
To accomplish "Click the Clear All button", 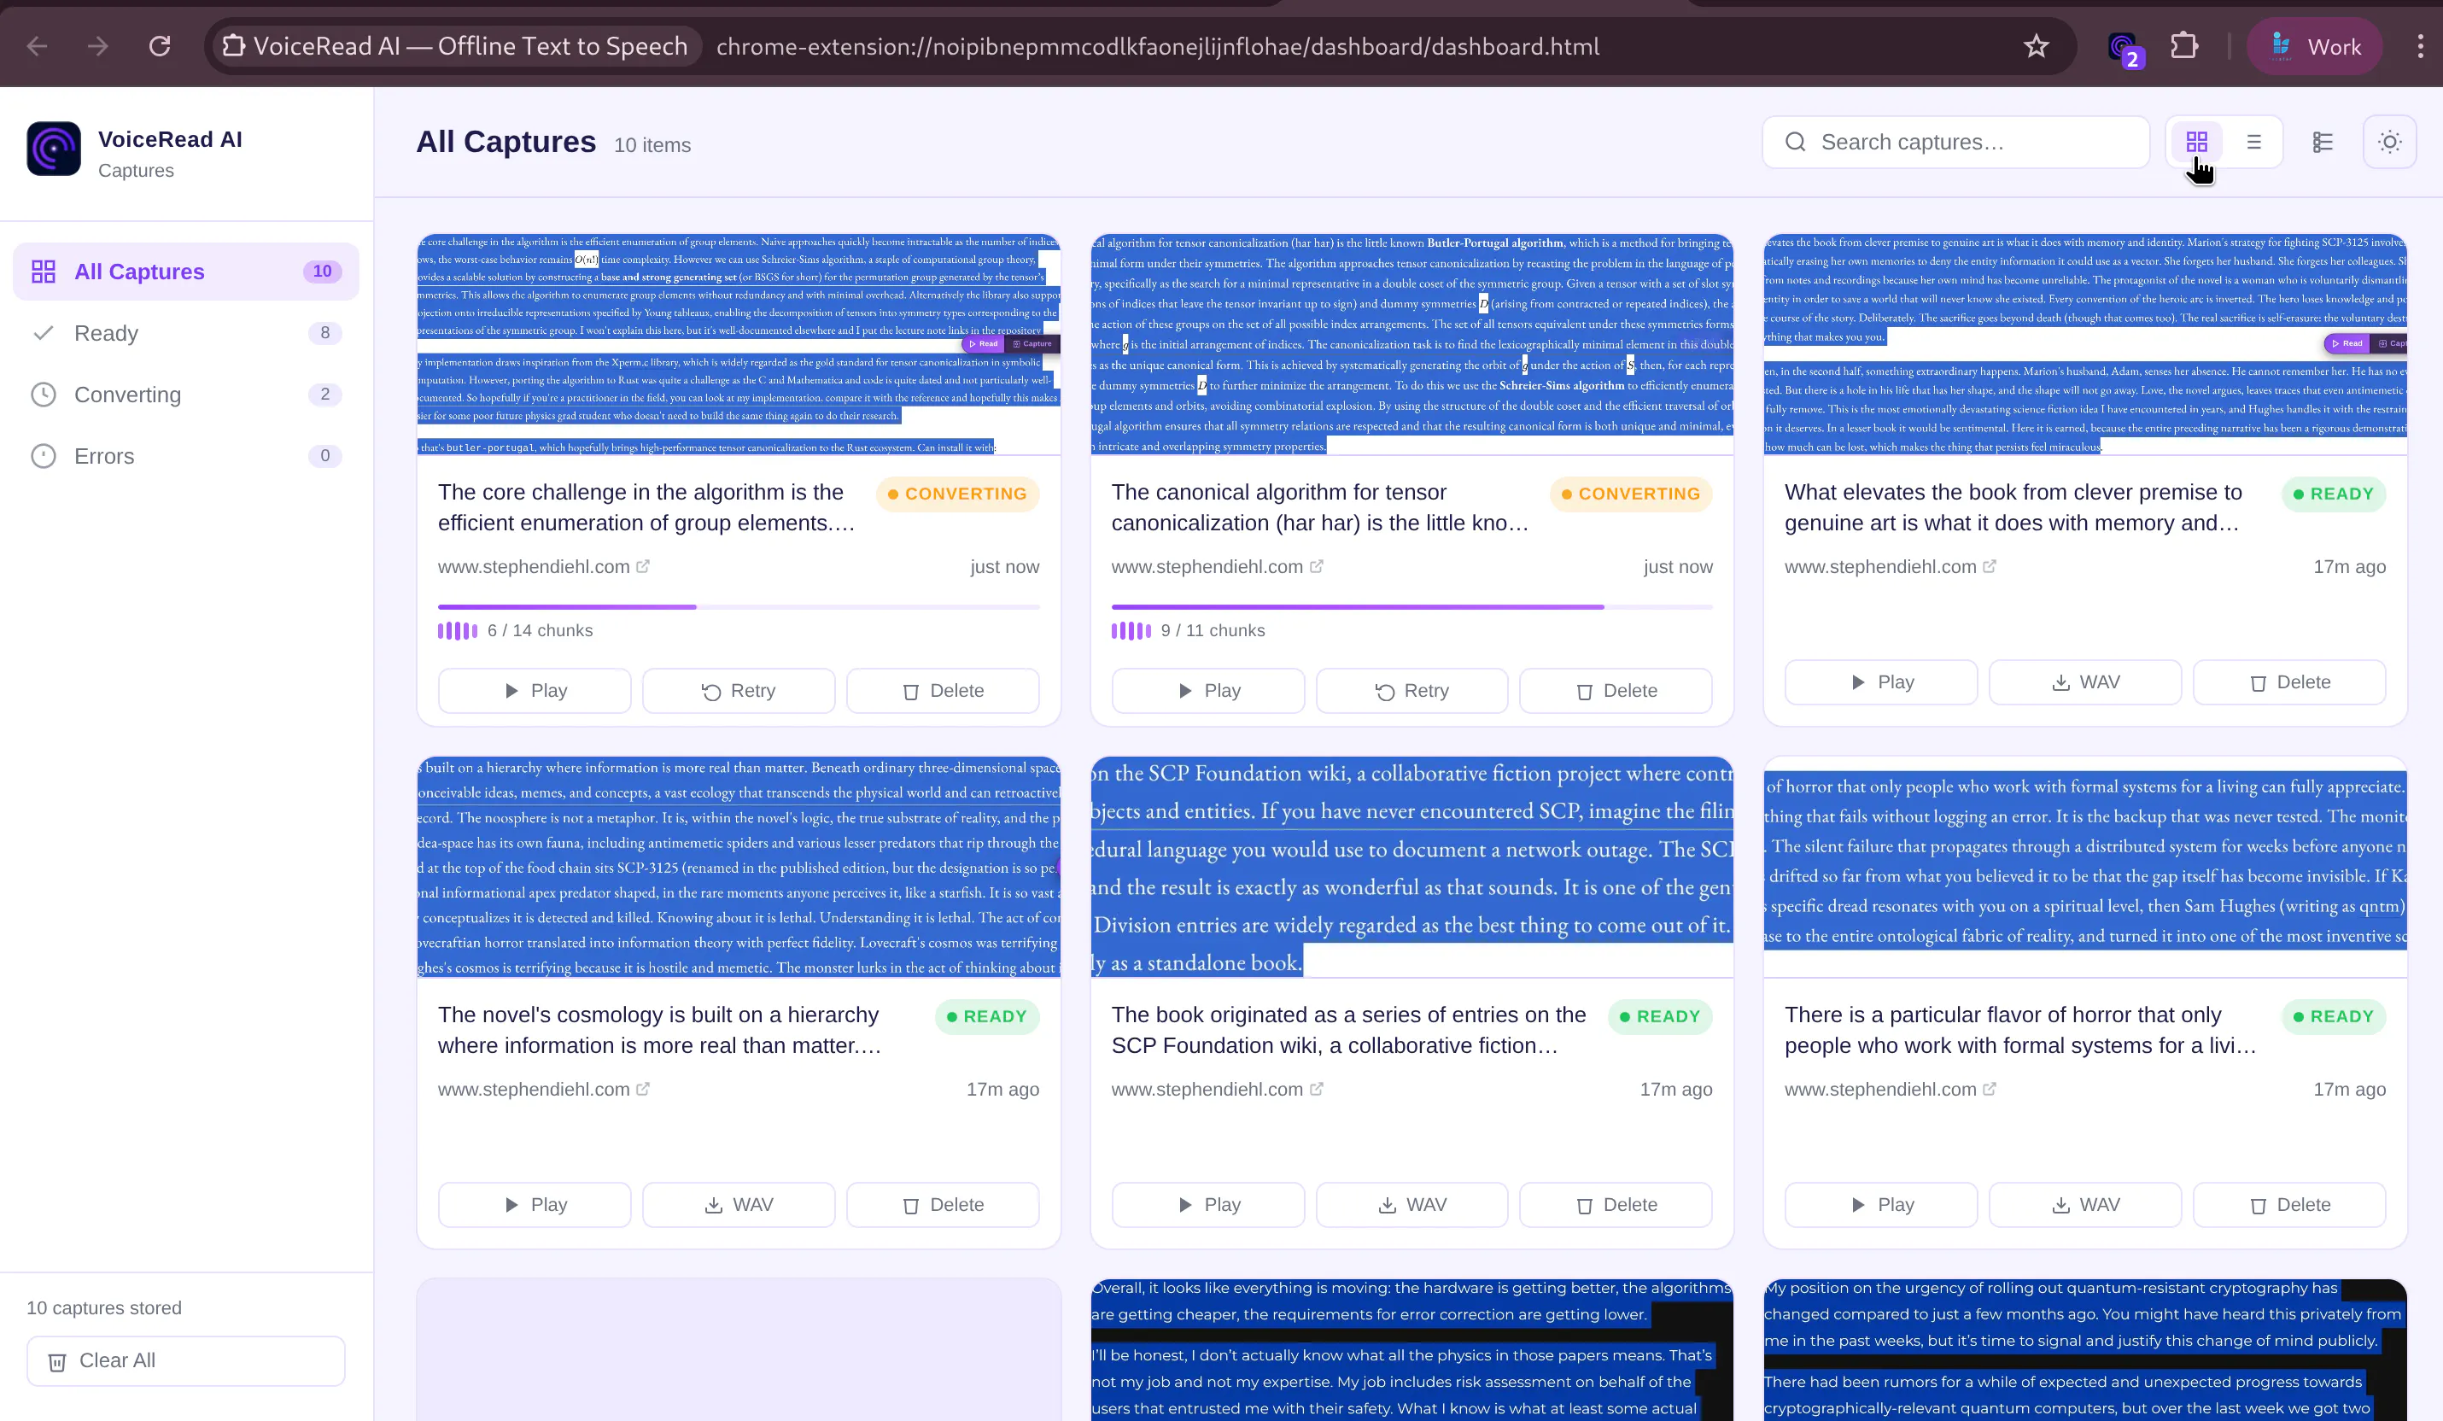I will (x=186, y=1361).
